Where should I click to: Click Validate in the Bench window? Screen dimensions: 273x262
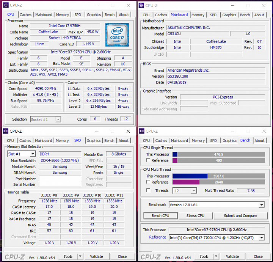(x=232, y=256)
